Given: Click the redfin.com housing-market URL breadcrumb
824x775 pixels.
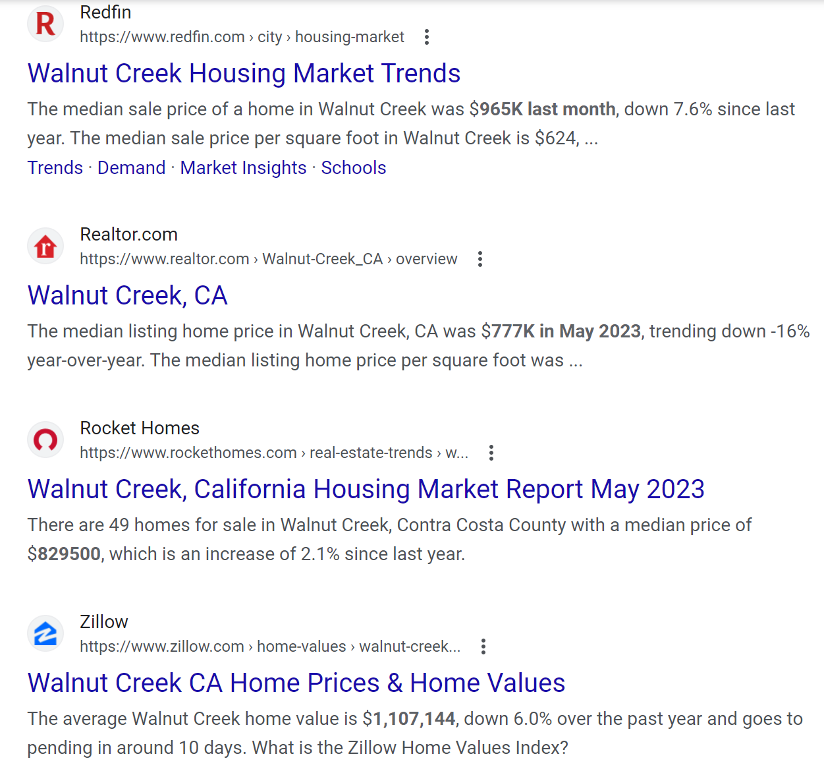Looking at the screenshot, I should pyautogui.click(x=242, y=37).
